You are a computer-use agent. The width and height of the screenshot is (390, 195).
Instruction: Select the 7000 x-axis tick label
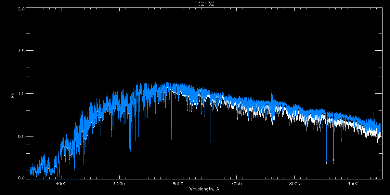pyautogui.click(x=236, y=184)
